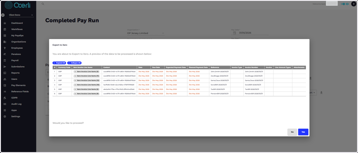Click reference John,Smith-2026/05/31

pos(220,72)
